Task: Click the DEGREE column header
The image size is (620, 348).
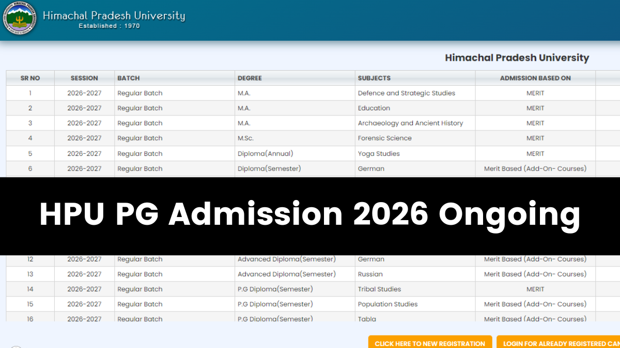Action: pos(295,78)
